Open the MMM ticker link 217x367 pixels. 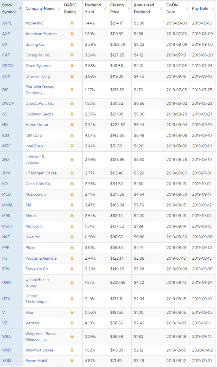click(x=7, y=205)
